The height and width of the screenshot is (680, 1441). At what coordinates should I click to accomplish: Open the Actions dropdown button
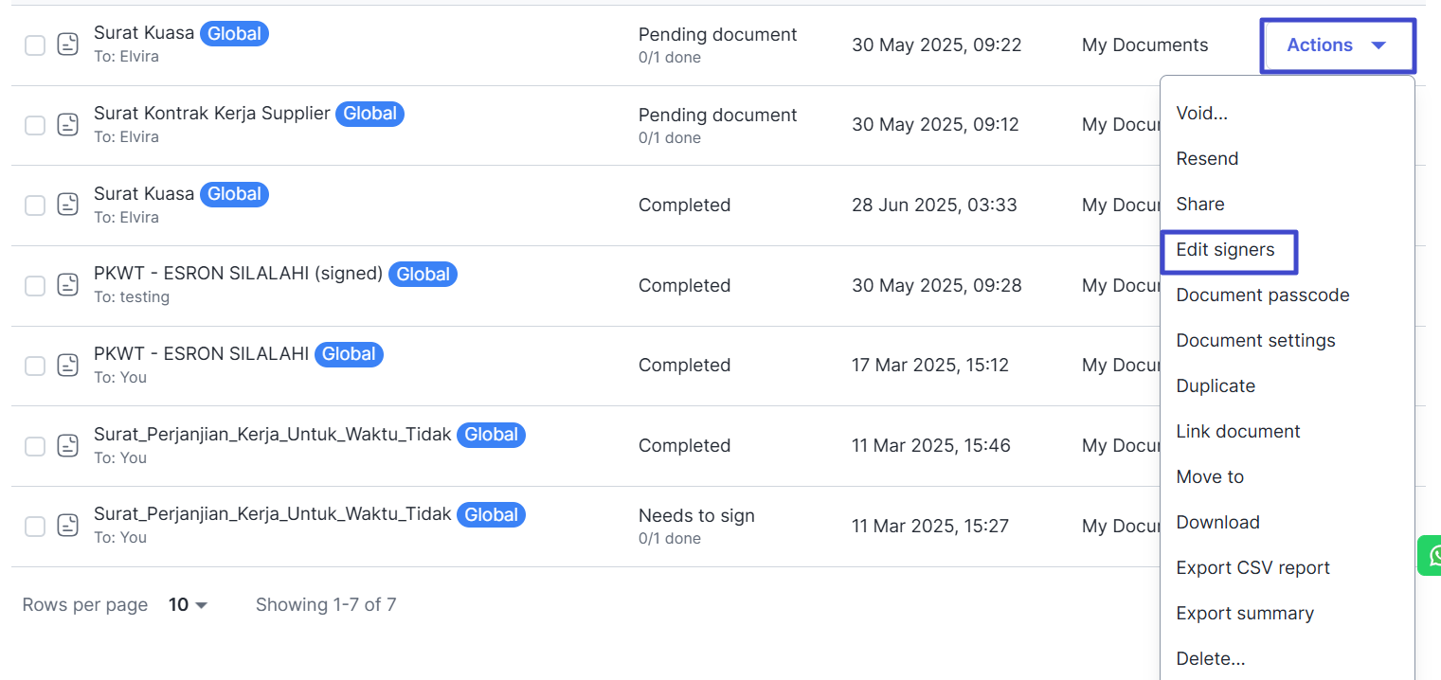(x=1337, y=45)
